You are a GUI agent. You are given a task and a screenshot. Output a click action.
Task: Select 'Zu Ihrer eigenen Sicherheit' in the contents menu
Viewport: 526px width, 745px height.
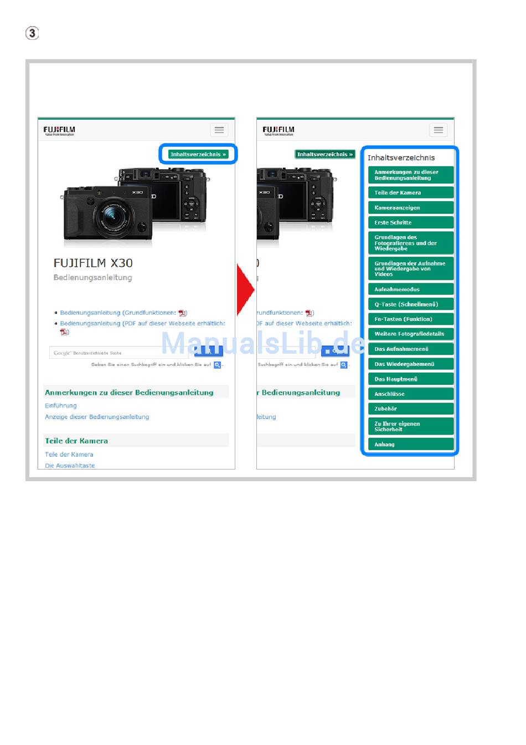coord(411,426)
